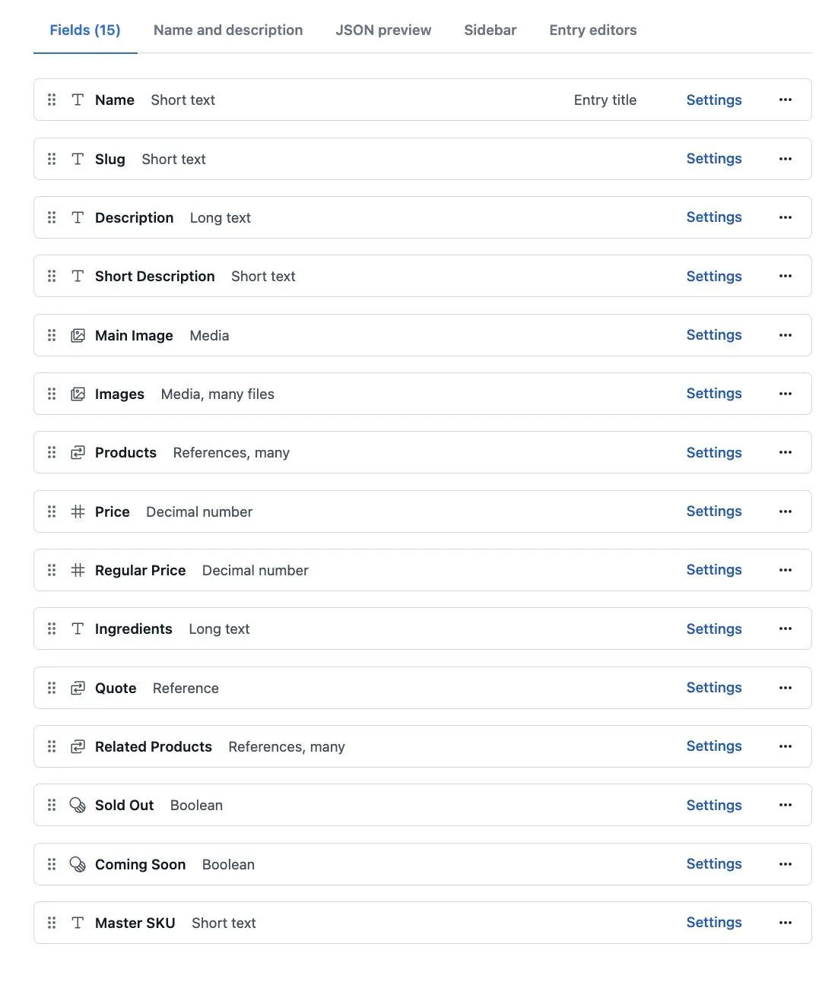
Task: Open the Sidebar tab
Action: click(490, 30)
